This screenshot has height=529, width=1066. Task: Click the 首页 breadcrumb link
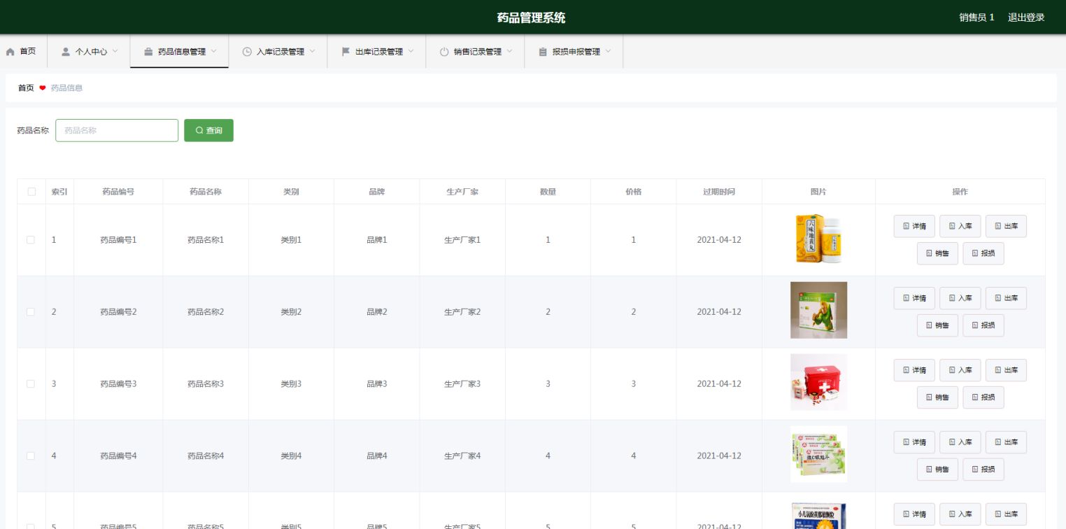(x=26, y=88)
